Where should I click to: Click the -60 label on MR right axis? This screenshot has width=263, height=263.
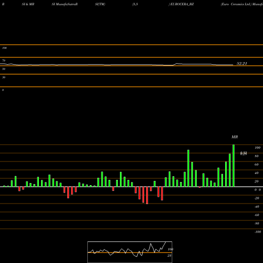click(257, 215)
